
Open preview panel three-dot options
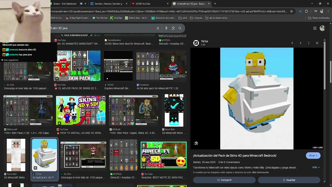tap(309, 43)
